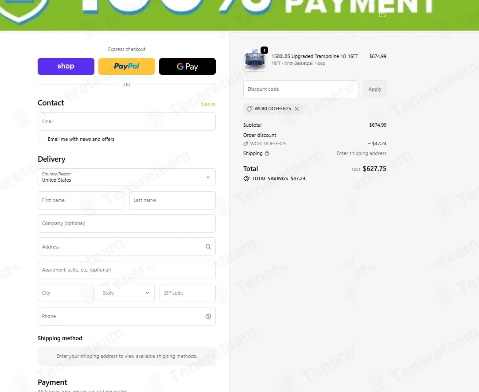Click the 'Enter shipping address' text
This screenshot has width=479, height=392.
(x=362, y=154)
